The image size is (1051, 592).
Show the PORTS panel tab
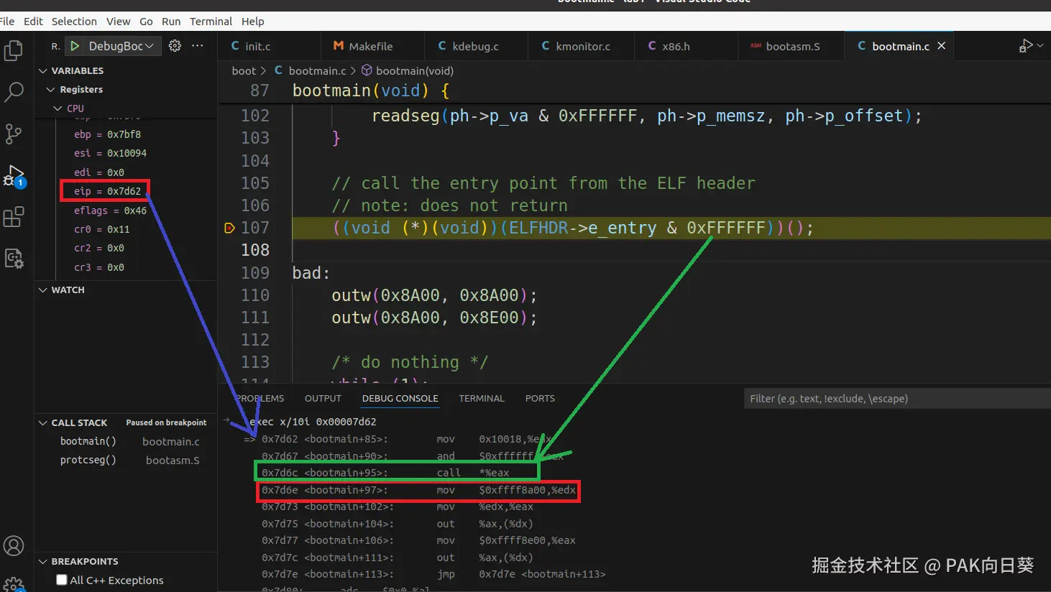click(x=540, y=398)
